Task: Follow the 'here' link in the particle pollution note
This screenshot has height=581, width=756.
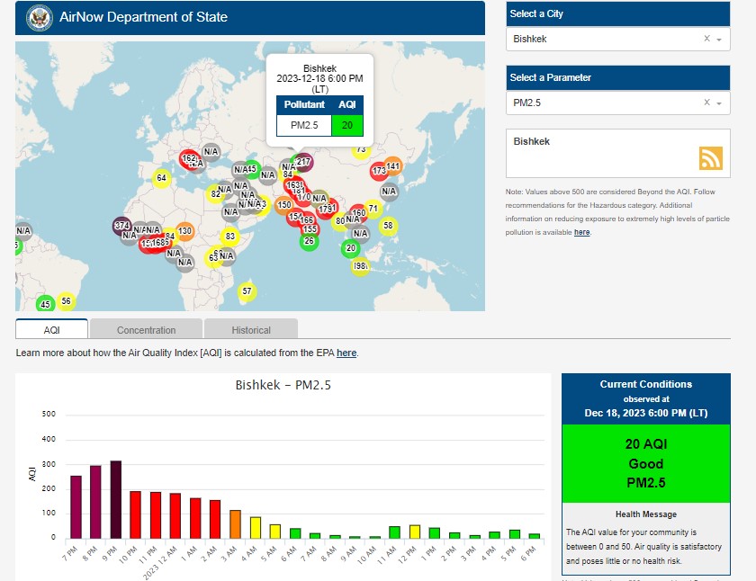Action: pyautogui.click(x=582, y=232)
